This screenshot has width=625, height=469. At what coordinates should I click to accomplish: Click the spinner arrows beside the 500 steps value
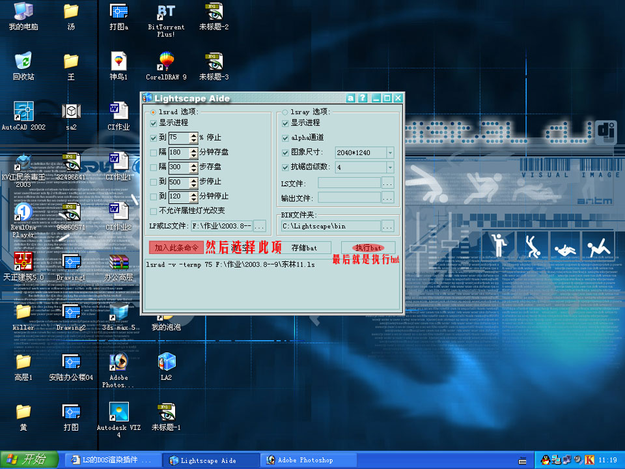pos(194,182)
